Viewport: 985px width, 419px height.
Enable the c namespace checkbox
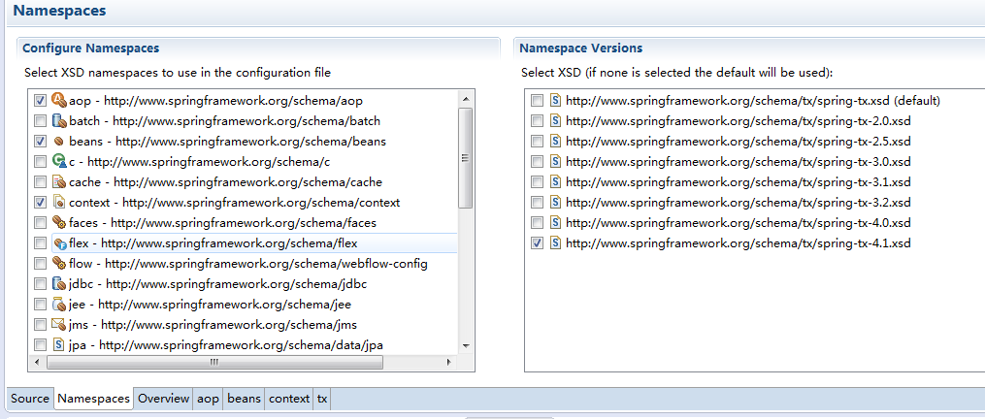point(40,161)
